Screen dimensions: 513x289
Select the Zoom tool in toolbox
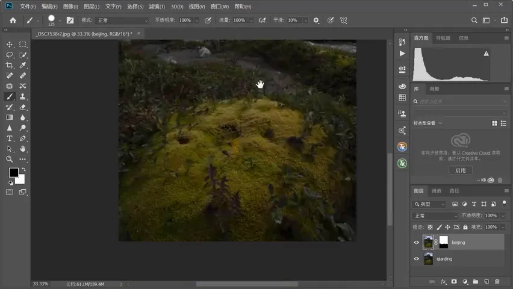click(x=10, y=159)
